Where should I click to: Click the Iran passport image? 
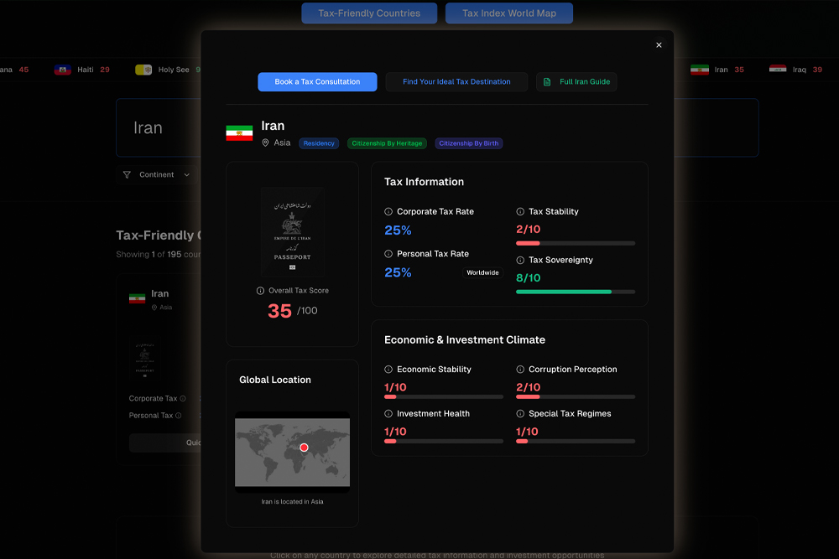(x=292, y=232)
